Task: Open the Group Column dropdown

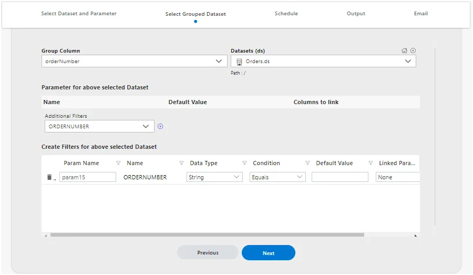Action: (x=134, y=62)
